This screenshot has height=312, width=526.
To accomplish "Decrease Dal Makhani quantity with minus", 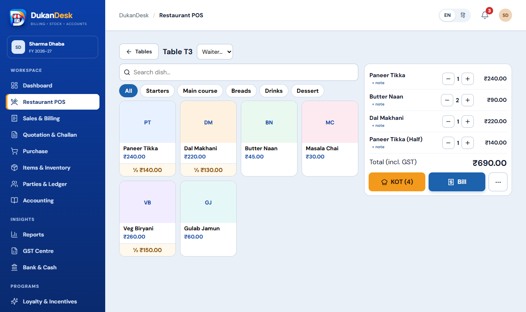I will tap(448, 122).
